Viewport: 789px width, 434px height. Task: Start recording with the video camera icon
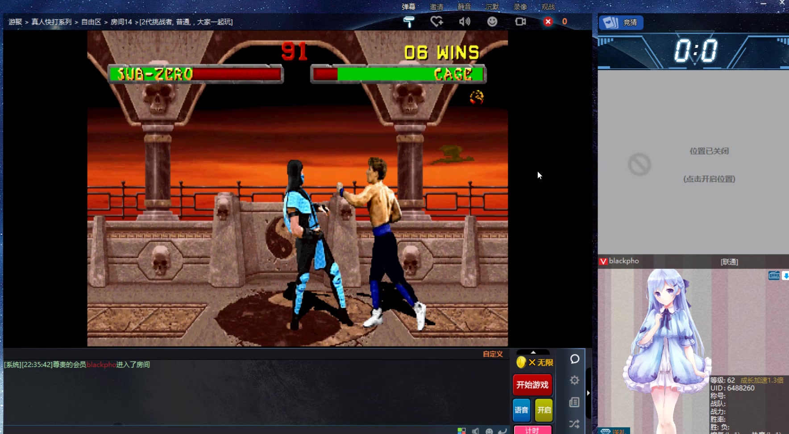pyautogui.click(x=520, y=21)
